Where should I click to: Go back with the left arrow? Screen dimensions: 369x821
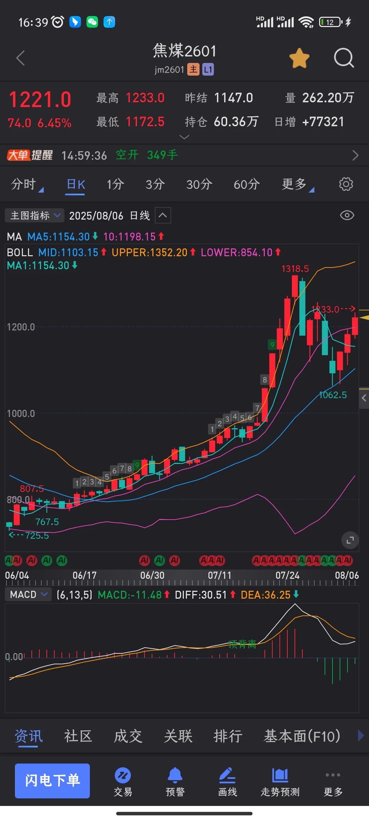click(x=21, y=58)
